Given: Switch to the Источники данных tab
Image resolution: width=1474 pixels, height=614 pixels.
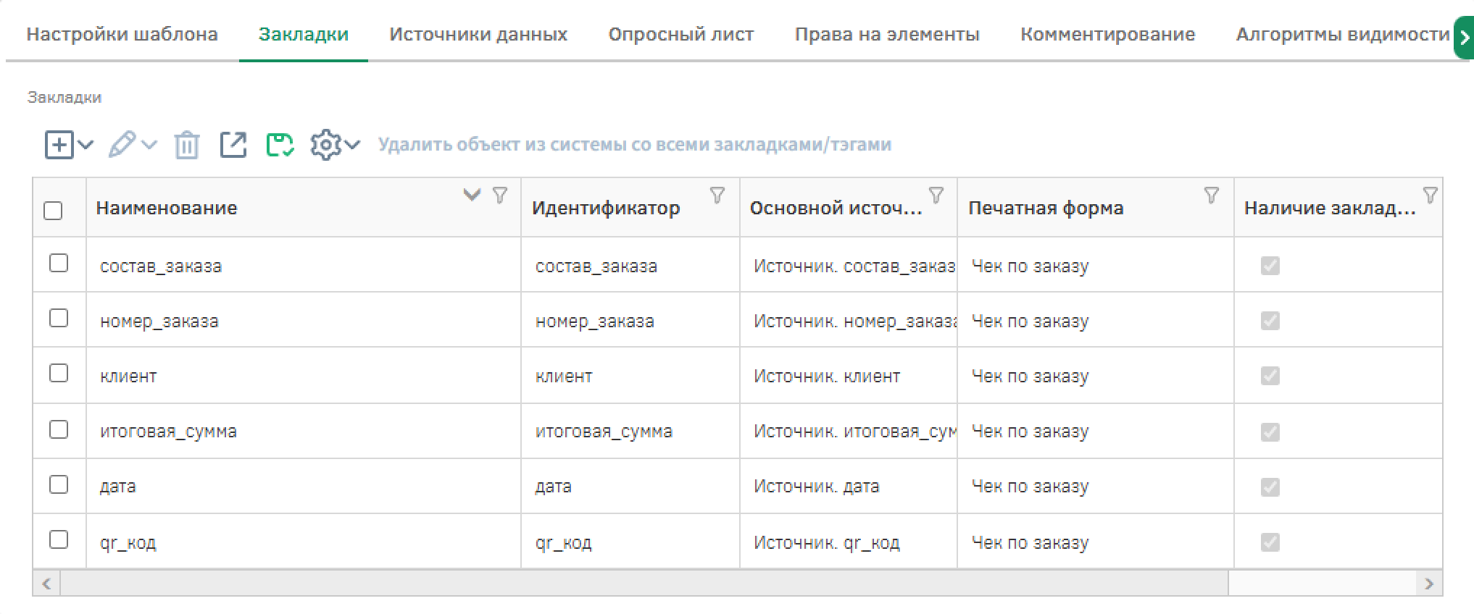Looking at the screenshot, I should (x=478, y=34).
